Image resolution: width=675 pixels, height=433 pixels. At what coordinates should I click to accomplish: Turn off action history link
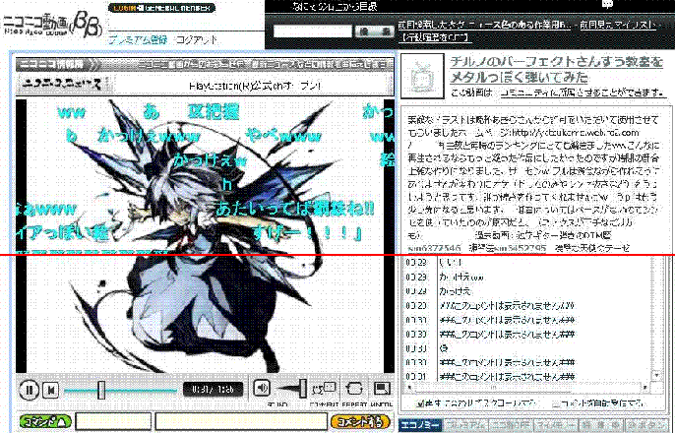click(434, 37)
